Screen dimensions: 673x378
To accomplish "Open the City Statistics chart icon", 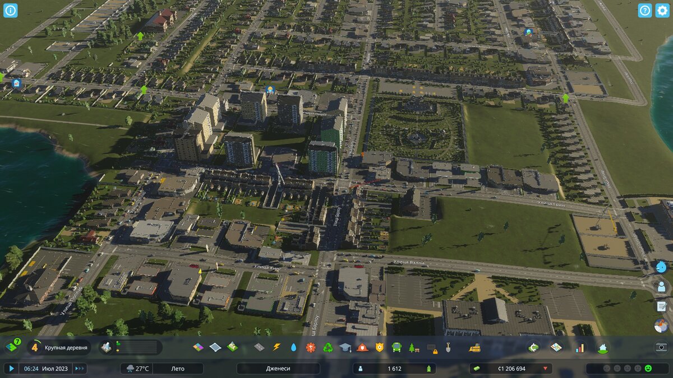I will pyautogui.click(x=580, y=347).
